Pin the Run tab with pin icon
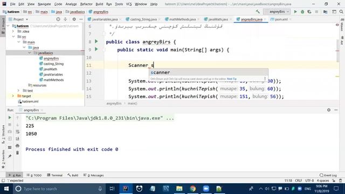This screenshot has width=345, height=194. (x=10, y=156)
